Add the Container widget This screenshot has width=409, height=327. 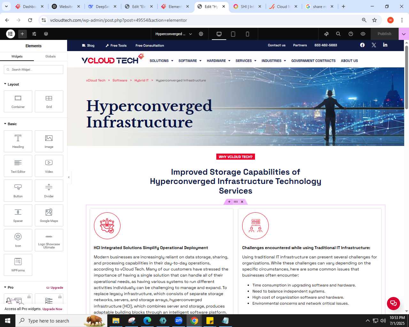[x=18, y=102]
